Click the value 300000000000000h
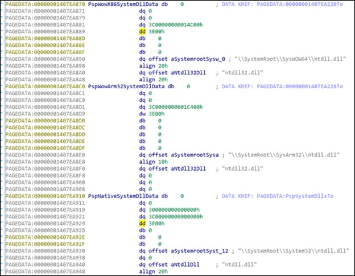Viewport: 355px width, 276px height. point(174,209)
